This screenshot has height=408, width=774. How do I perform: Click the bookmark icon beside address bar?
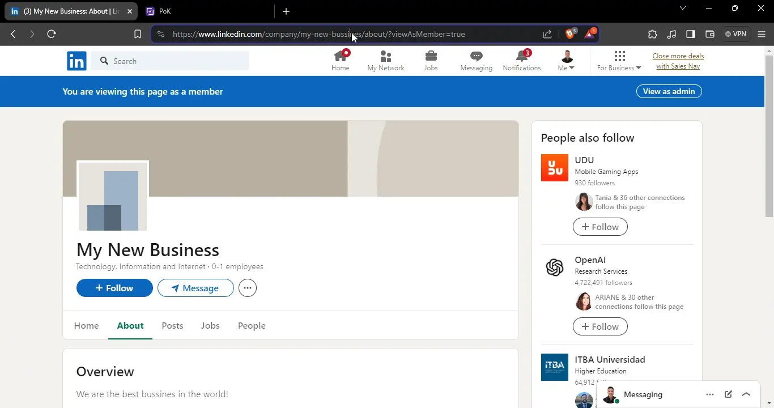point(137,34)
